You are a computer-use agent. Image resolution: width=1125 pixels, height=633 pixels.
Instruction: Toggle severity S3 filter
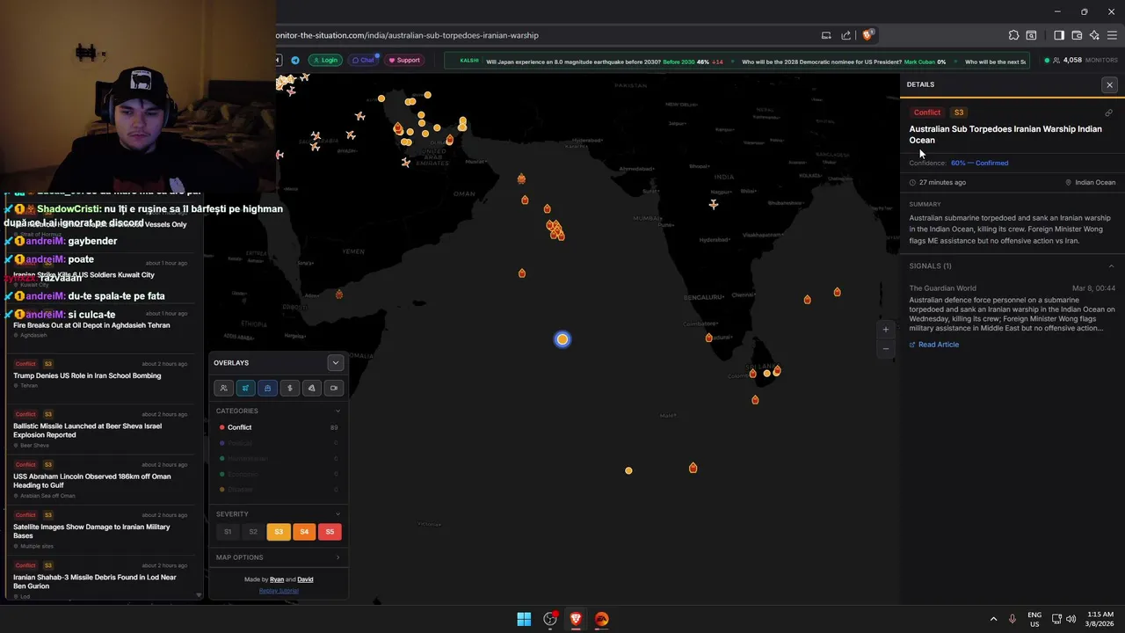pos(279,532)
